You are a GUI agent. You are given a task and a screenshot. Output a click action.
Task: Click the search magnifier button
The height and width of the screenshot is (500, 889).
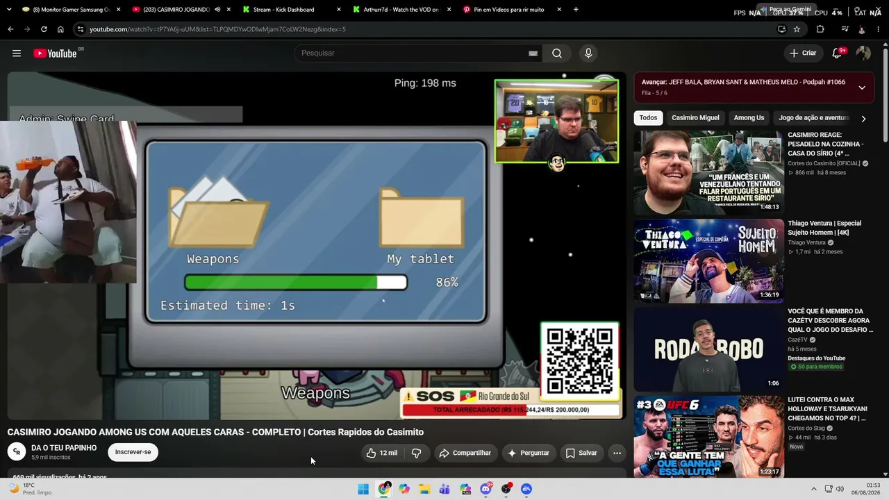(557, 53)
